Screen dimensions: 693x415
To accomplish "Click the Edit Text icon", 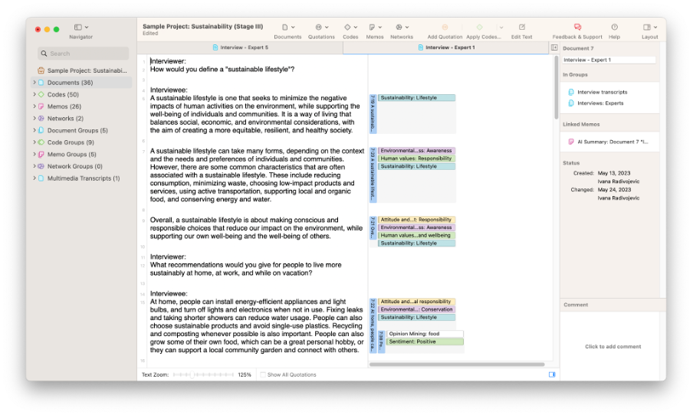I will point(521,28).
